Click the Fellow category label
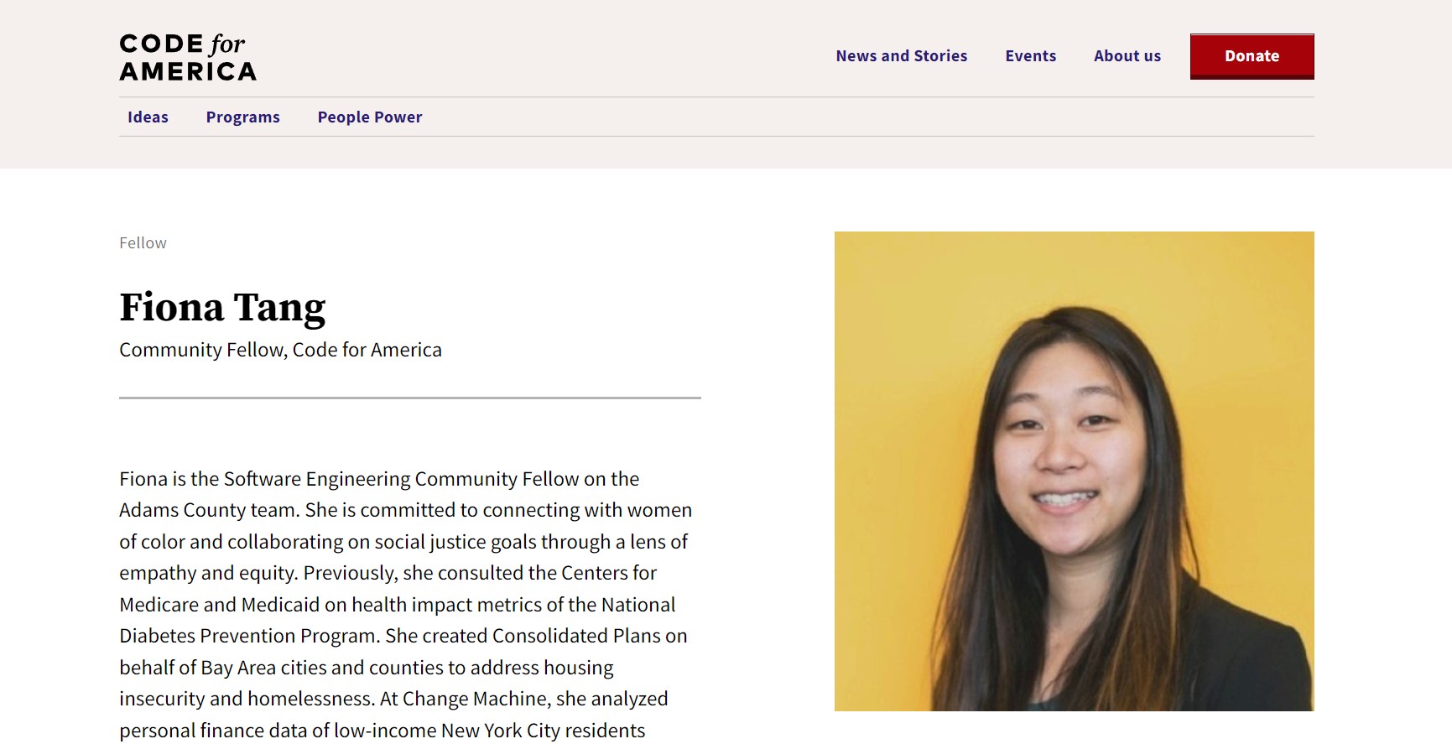 [143, 243]
